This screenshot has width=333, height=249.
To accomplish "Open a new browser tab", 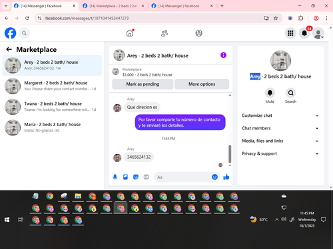I will click(222, 6).
